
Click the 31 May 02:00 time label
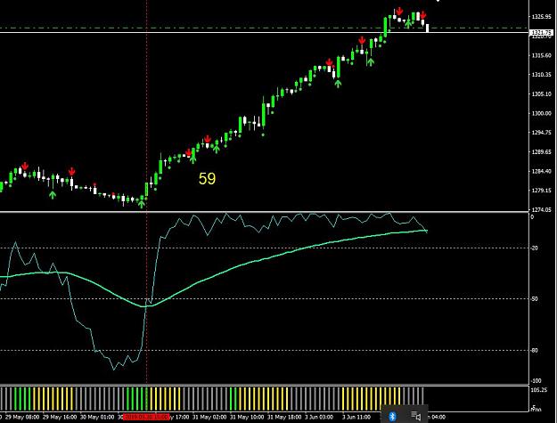click(209, 417)
